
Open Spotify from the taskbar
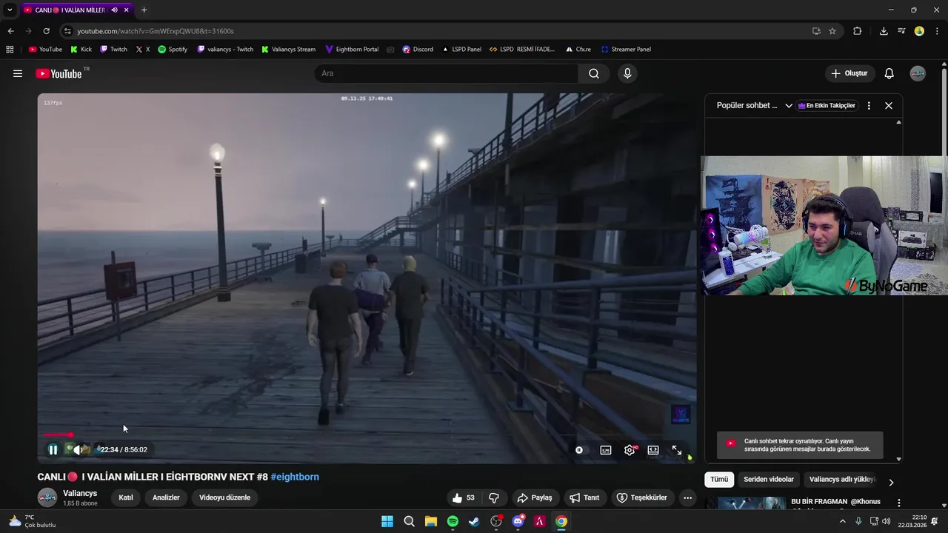coord(453,521)
